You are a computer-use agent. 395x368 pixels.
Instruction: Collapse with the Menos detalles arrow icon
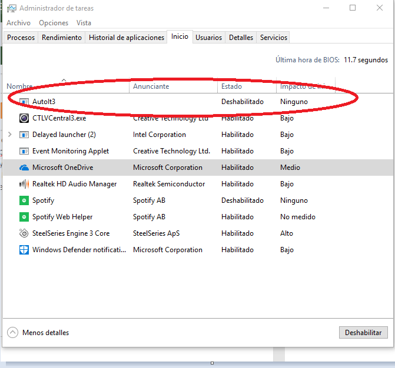click(12, 332)
